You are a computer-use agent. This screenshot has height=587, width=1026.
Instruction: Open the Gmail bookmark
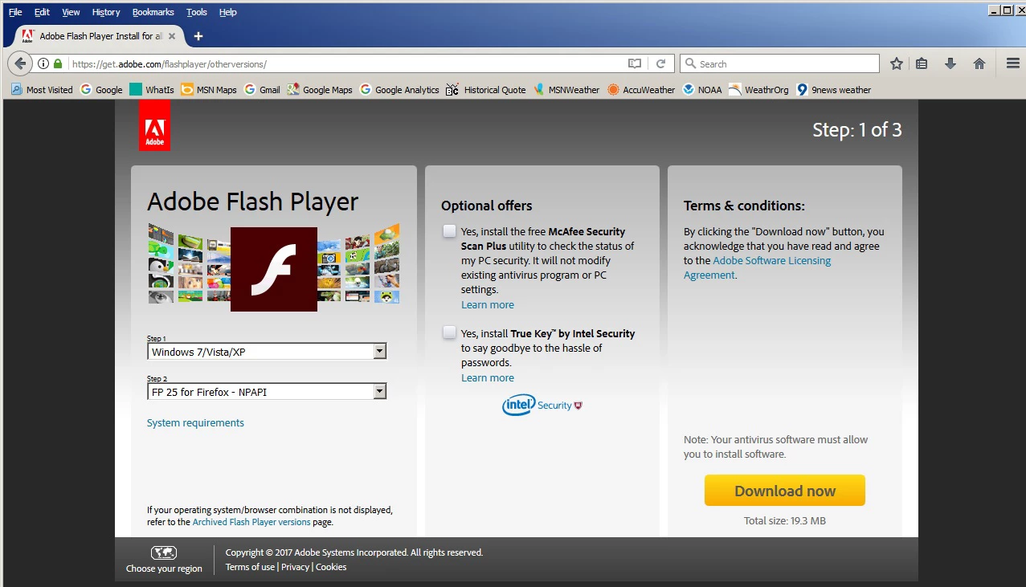point(263,90)
